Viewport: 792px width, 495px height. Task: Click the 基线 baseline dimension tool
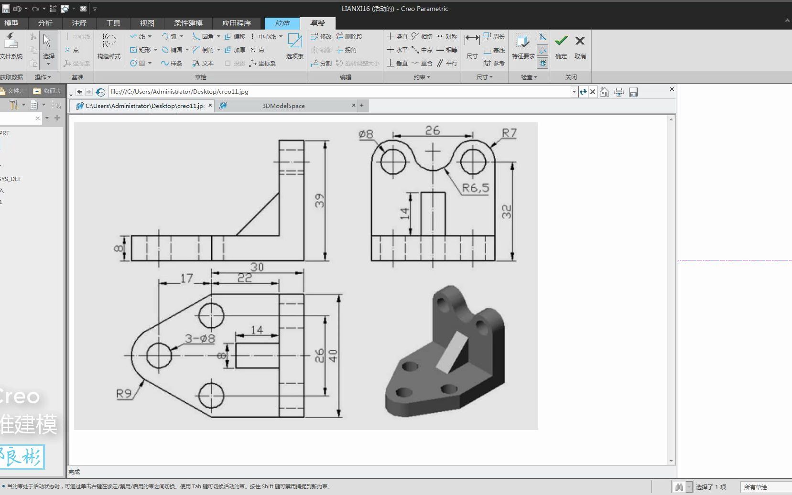[494, 50]
